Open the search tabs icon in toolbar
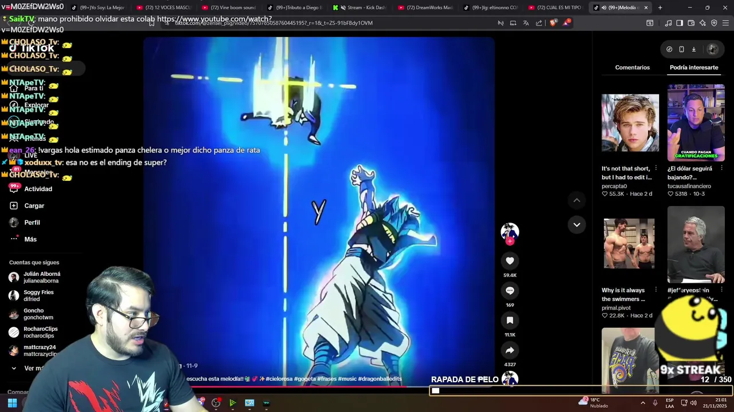 (650, 23)
